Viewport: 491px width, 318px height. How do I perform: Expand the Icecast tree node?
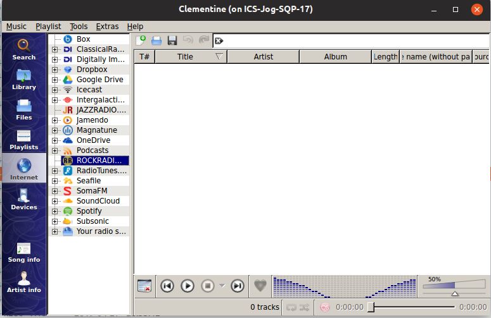coord(54,90)
